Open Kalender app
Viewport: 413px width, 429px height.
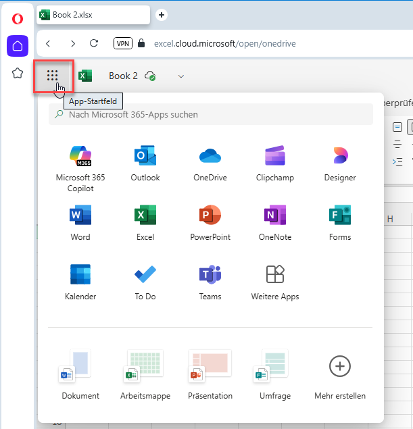(80, 282)
